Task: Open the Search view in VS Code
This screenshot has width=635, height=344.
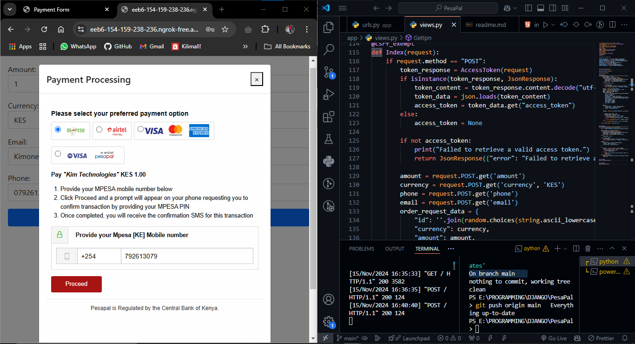Action: [x=329, y=49]
